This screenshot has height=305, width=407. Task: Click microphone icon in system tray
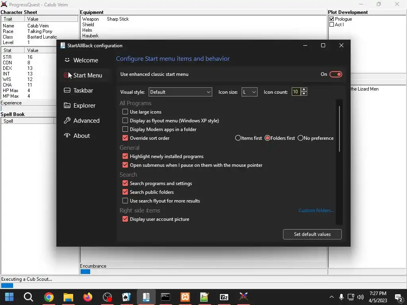tap(341, 297)
